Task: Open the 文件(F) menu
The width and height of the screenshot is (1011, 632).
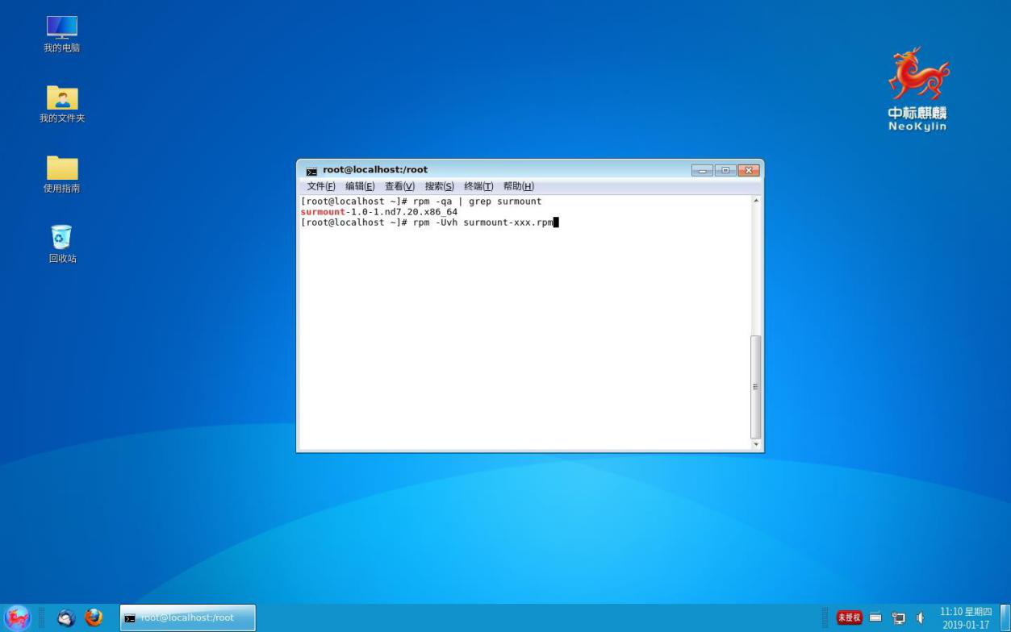Action: (x=320, y=186)
